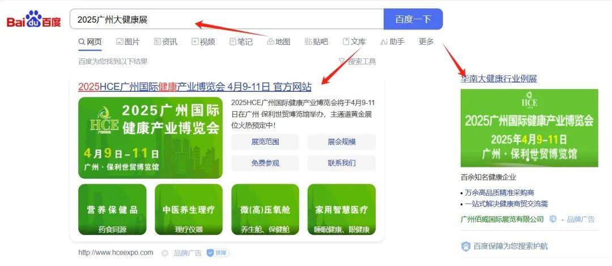Open the 笔记 notes tab

point(241,42)
